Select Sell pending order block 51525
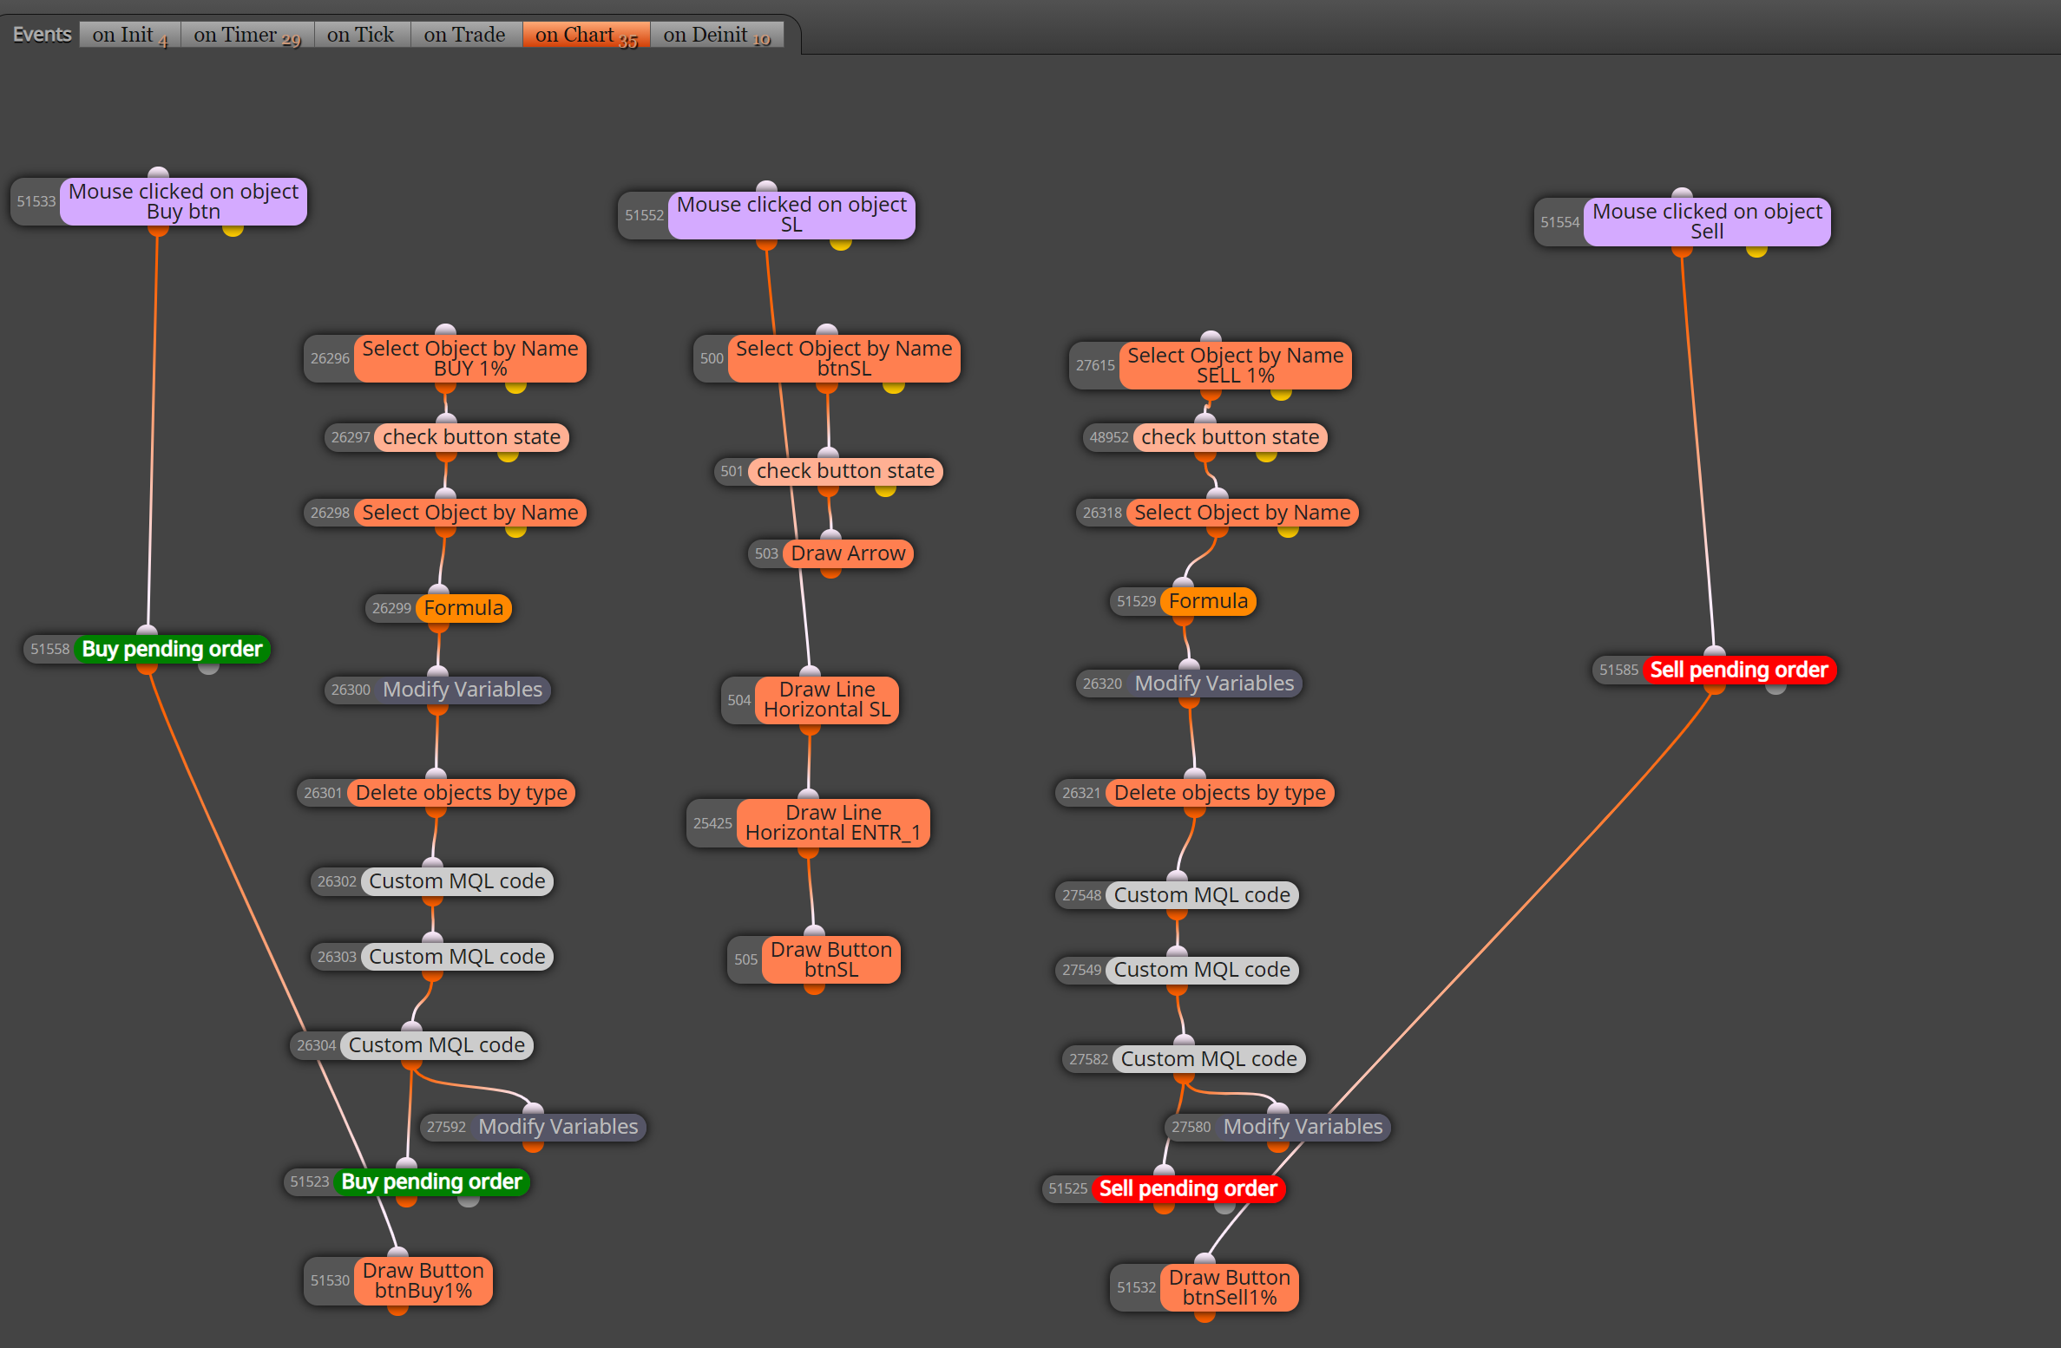Viewport: 2061px width, 1348px height. pos(1189,1188)
